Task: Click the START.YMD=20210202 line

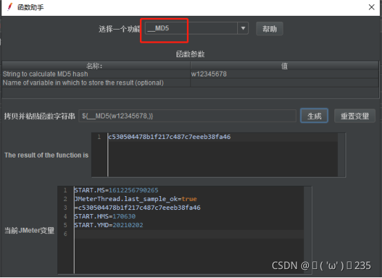Action: click(109, 225)
